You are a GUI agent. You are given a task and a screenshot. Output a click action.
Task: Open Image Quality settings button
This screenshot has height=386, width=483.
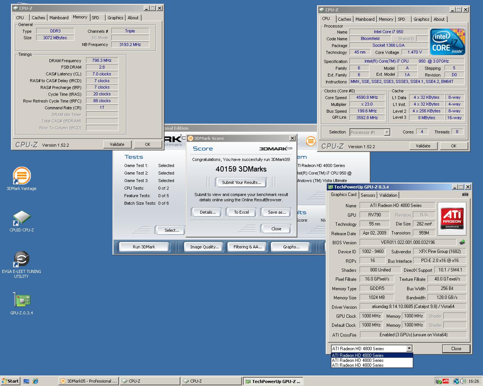(204, 247)
